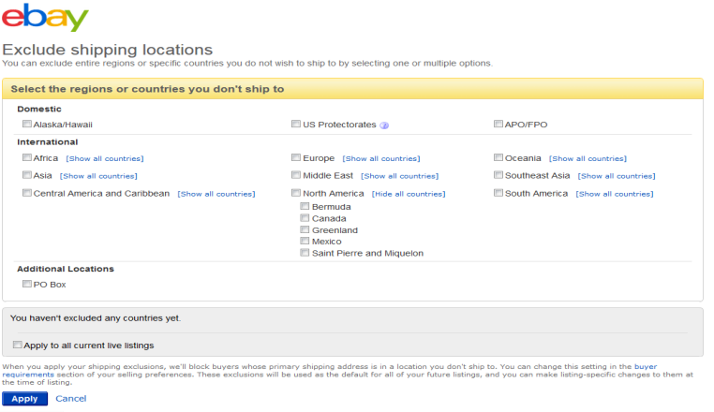Expand the Asia country list

98,176
